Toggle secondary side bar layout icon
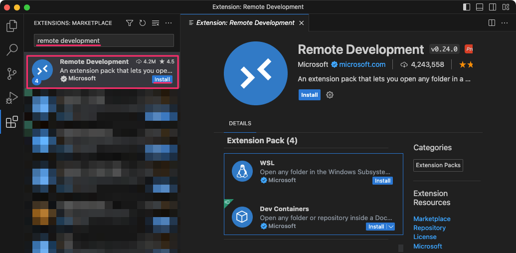The image size is (516, 253). (x=493, y=7)
